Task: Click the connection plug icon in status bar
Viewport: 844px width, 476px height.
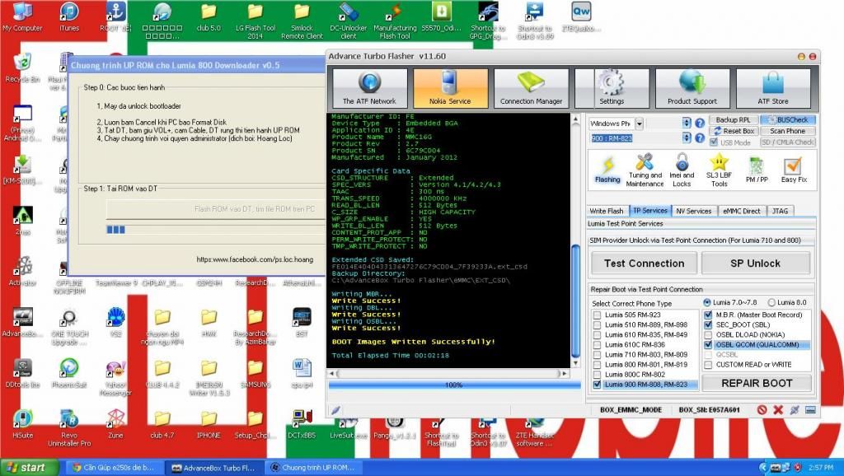Action: pyautogui.click(x=795, y=410)
